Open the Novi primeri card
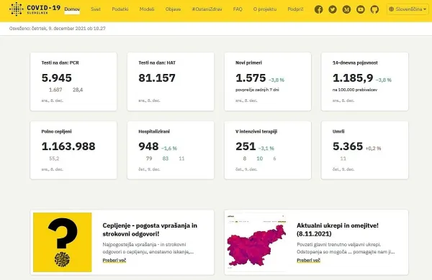 click(x=268, y=82)
